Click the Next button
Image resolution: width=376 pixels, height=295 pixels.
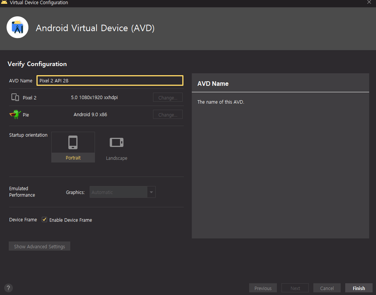(295, 288)
